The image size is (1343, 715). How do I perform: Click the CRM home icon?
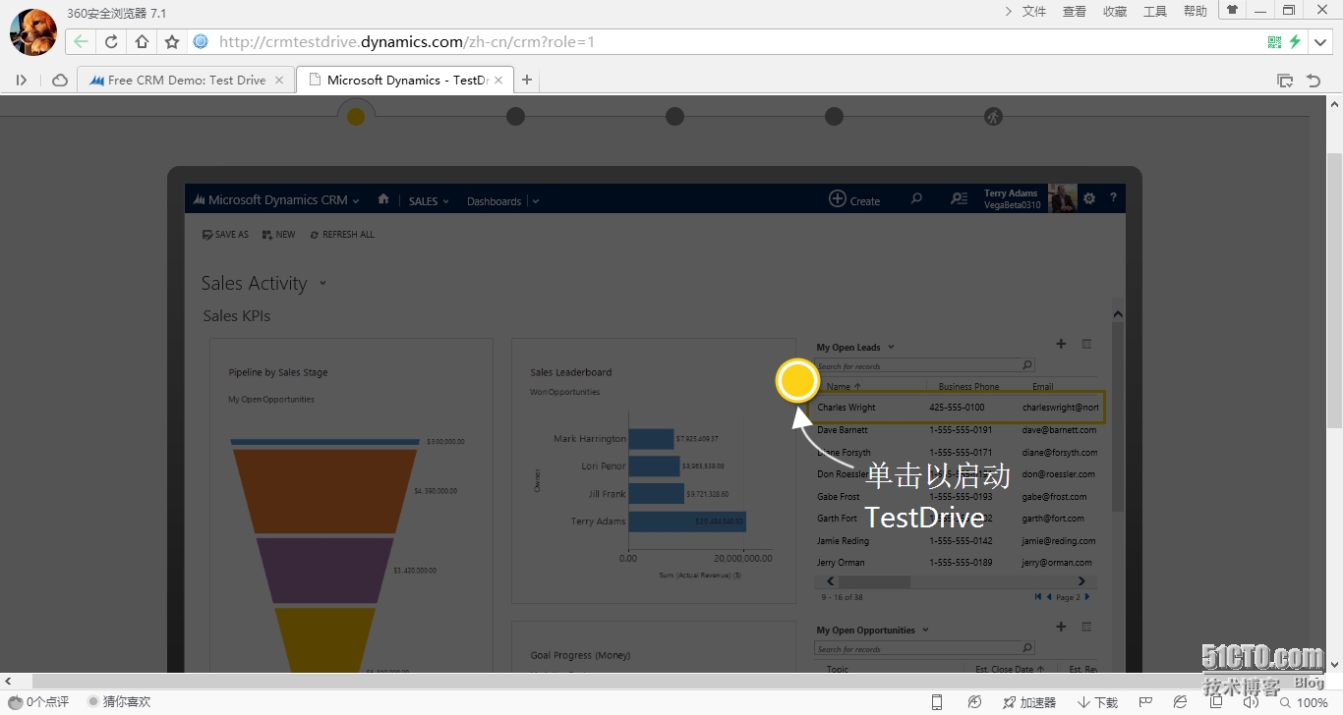point(383,199)
